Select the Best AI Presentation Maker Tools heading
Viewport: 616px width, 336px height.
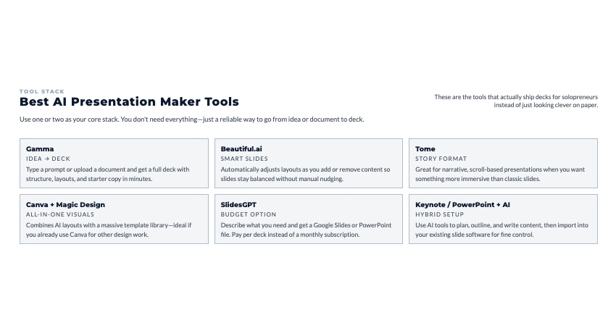(x=129, y=102)
